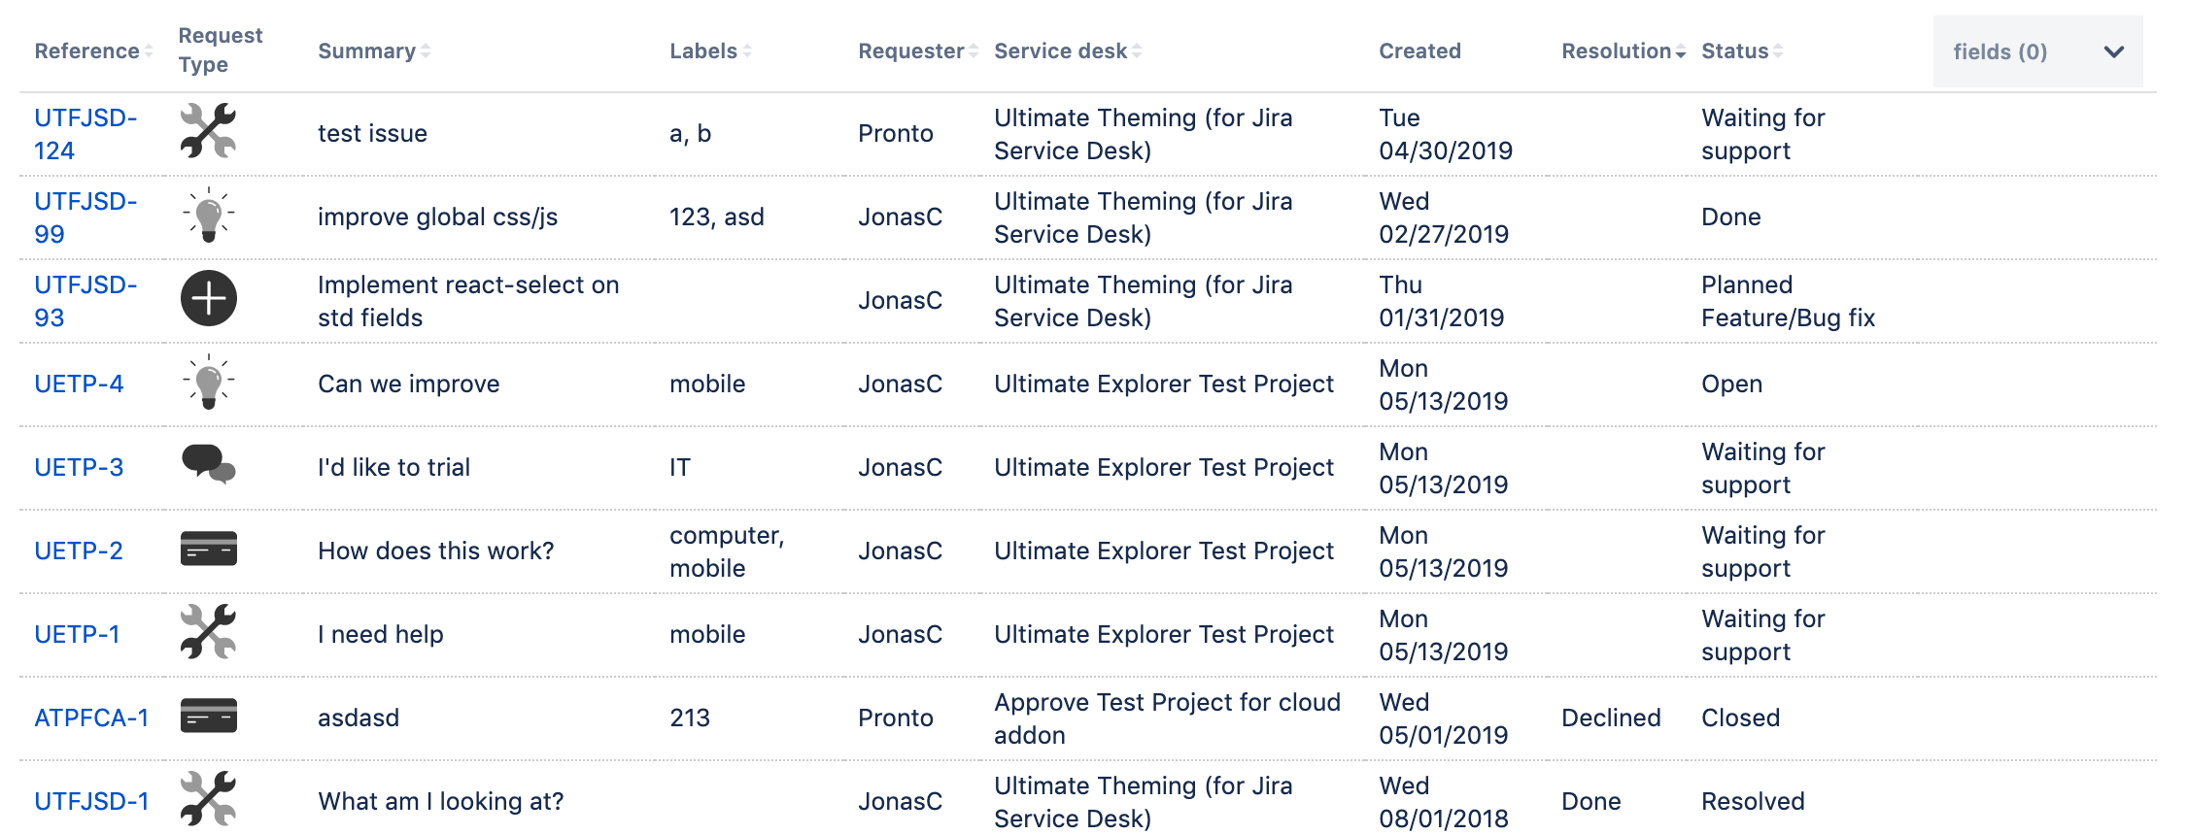Viewport: 2188px width, 835px height.
Task: Open the fields (0) dropdown
Action: 2037,51
